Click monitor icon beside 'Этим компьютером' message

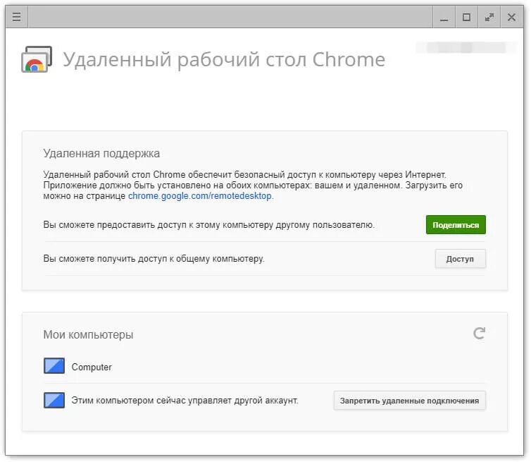pyautogui.click(x=54, y=400)
